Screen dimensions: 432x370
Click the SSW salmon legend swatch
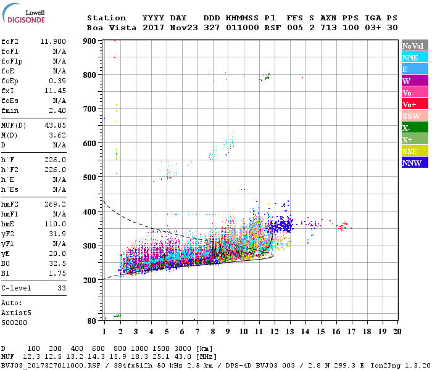pyautogui.click(x=415, y=115)
